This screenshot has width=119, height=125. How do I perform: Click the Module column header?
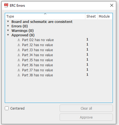(x=105, y=16)
